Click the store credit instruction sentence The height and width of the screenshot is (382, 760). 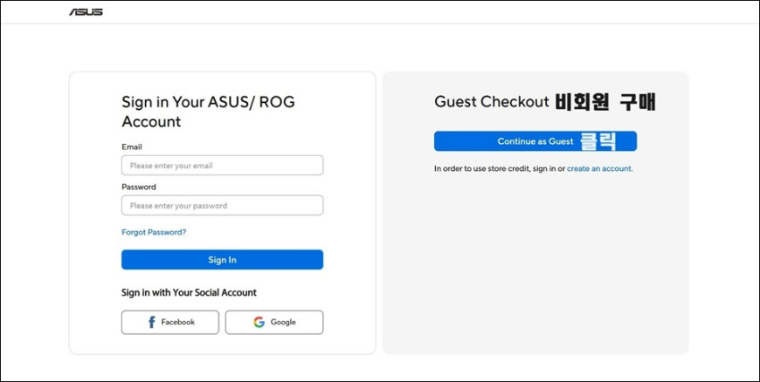click(x=533, y=169)
